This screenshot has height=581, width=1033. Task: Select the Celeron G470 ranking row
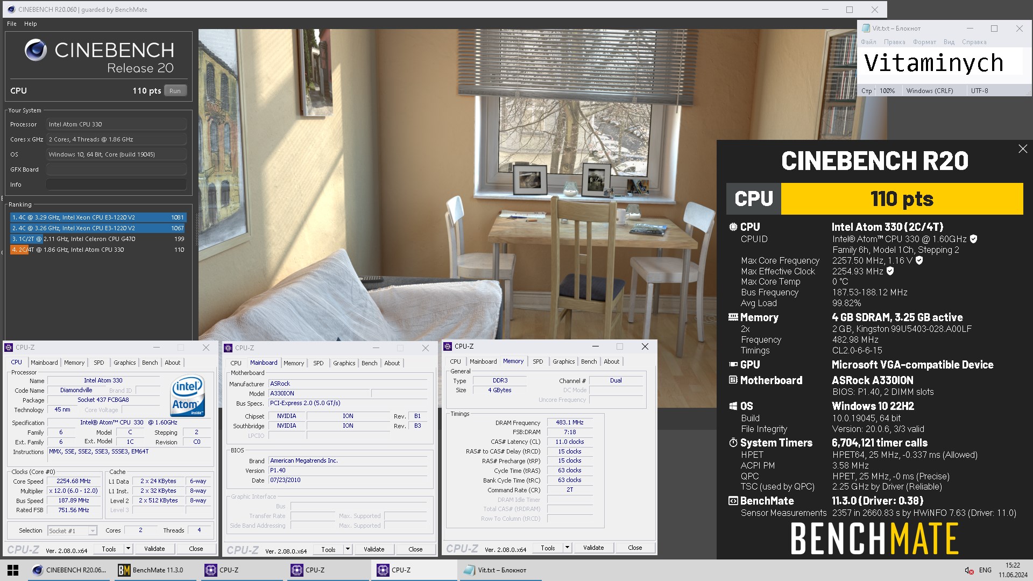click(98, 239)
